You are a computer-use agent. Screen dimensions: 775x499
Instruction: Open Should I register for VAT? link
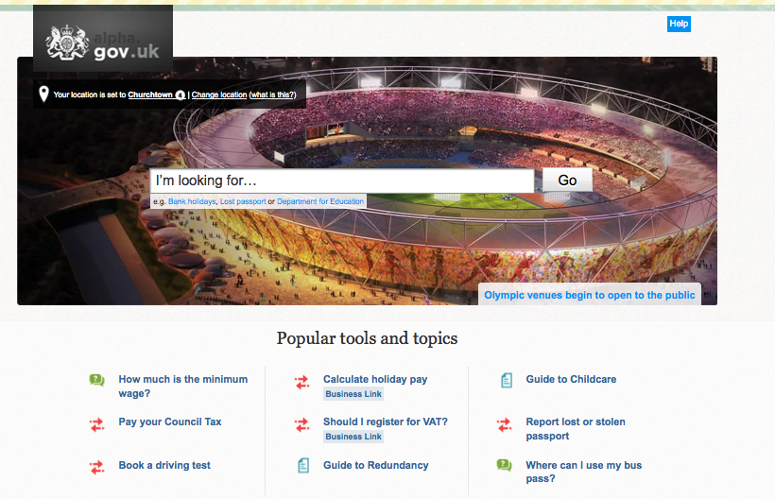tap(386, 422)
